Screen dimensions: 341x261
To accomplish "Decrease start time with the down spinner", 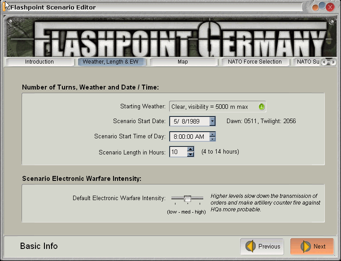I will click(x=213, y=139).
